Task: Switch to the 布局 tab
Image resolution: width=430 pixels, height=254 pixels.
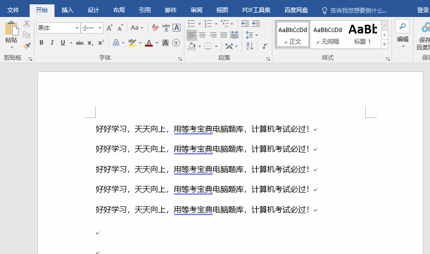Action: 119,10
